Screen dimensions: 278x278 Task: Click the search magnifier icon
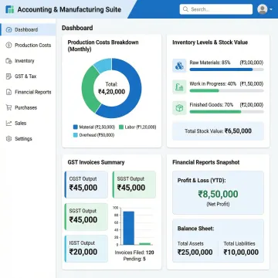point(185,9)
